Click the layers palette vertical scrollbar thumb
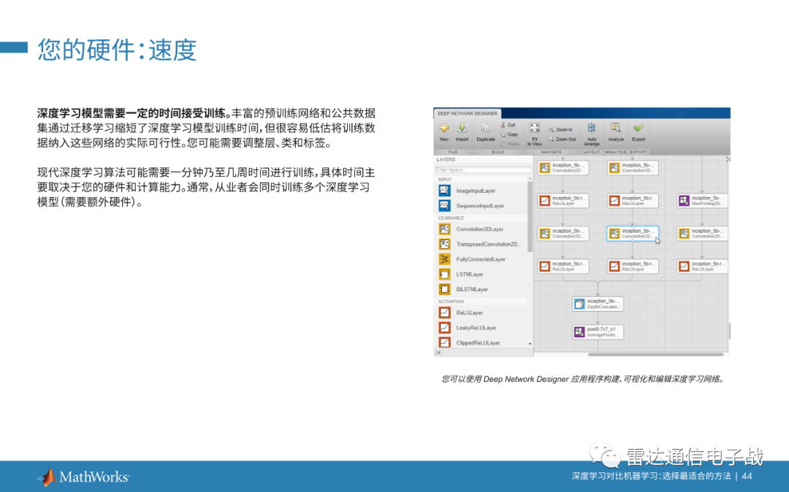 (x=530, y=216)
